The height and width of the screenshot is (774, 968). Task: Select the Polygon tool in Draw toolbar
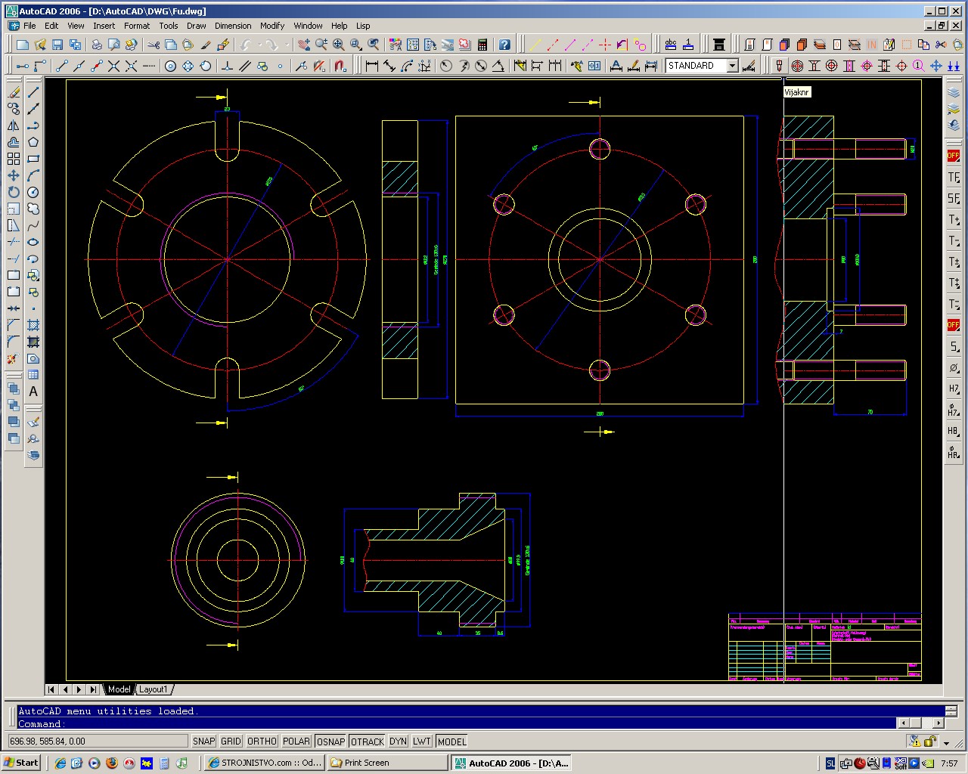(x=33, y=142)
